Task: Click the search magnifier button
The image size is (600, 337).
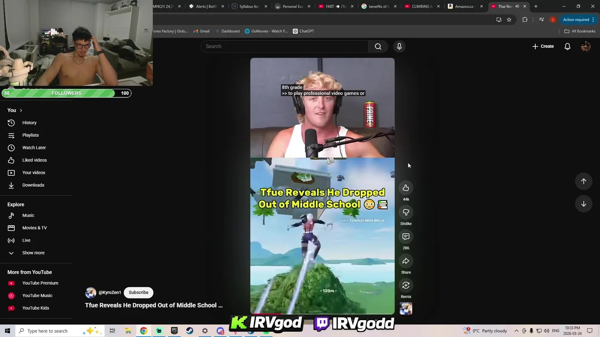Action: 378,46
